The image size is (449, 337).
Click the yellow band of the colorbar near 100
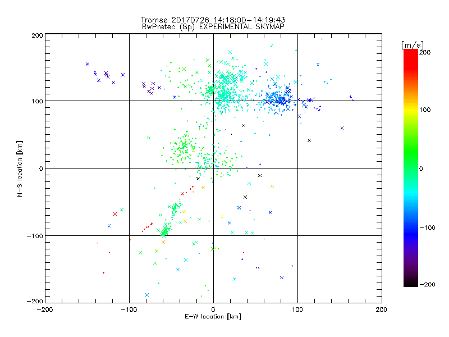[411, 110]
